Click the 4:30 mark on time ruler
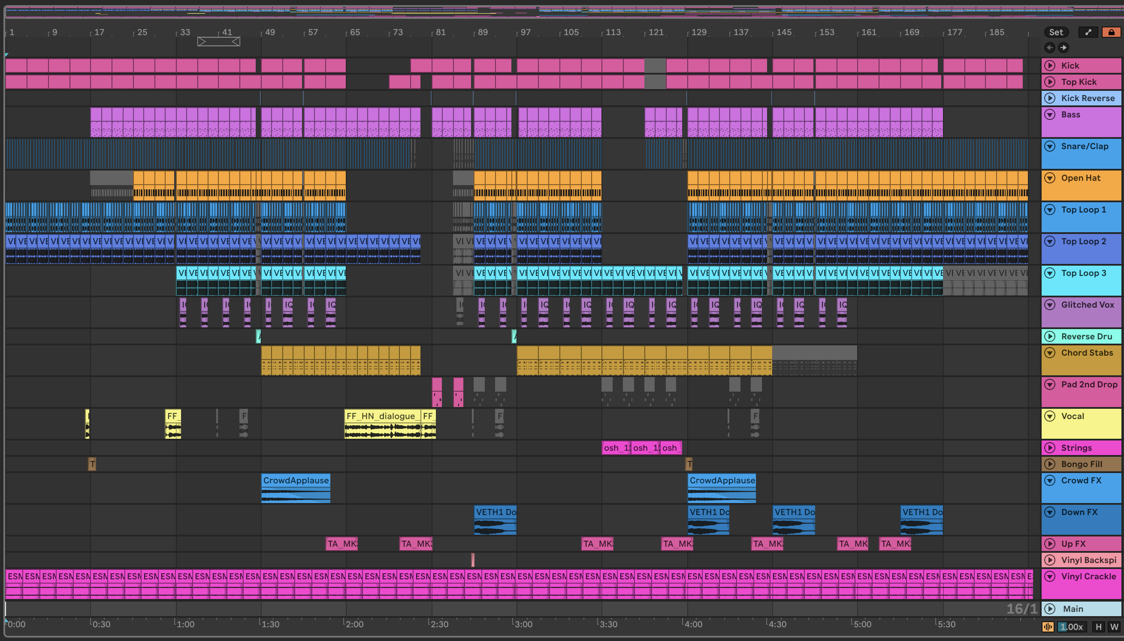This screenshot has height=641, width=1124. [x=777, y=624]
